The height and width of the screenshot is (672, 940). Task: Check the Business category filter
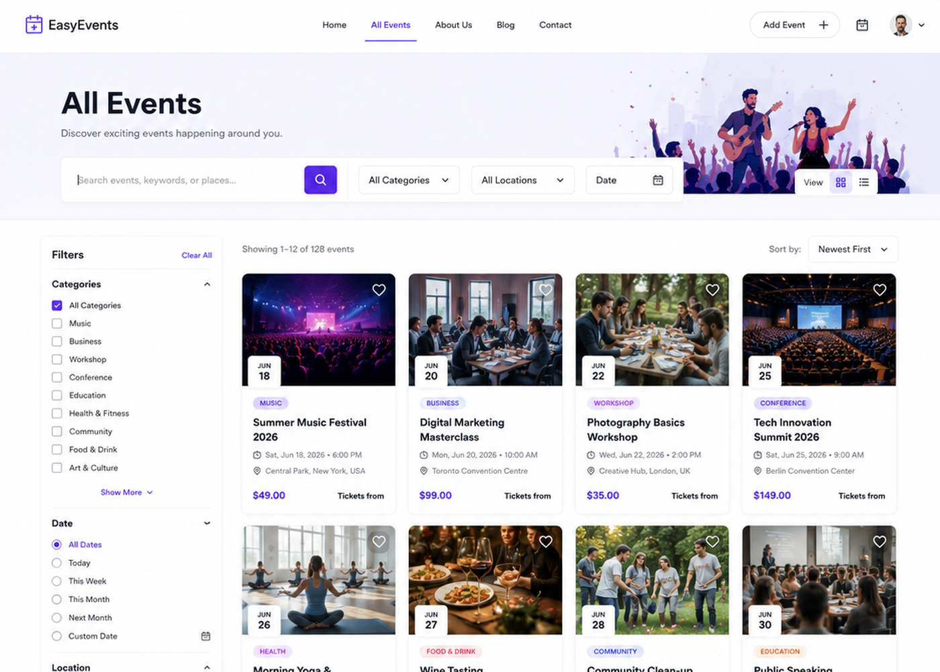click(57, 341)
